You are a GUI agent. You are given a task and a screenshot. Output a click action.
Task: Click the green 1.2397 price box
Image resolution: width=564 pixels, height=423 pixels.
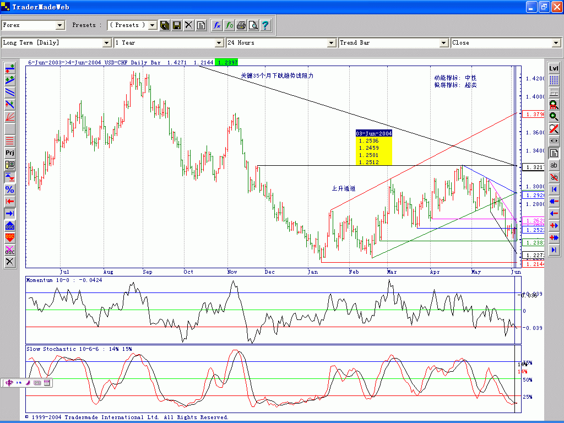[x=227, y=63]
